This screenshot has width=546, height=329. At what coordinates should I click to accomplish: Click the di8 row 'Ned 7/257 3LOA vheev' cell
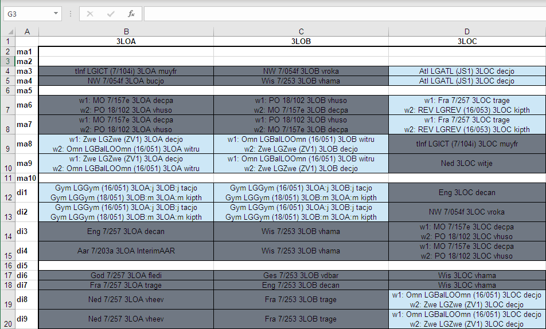[x=126, y=300]
